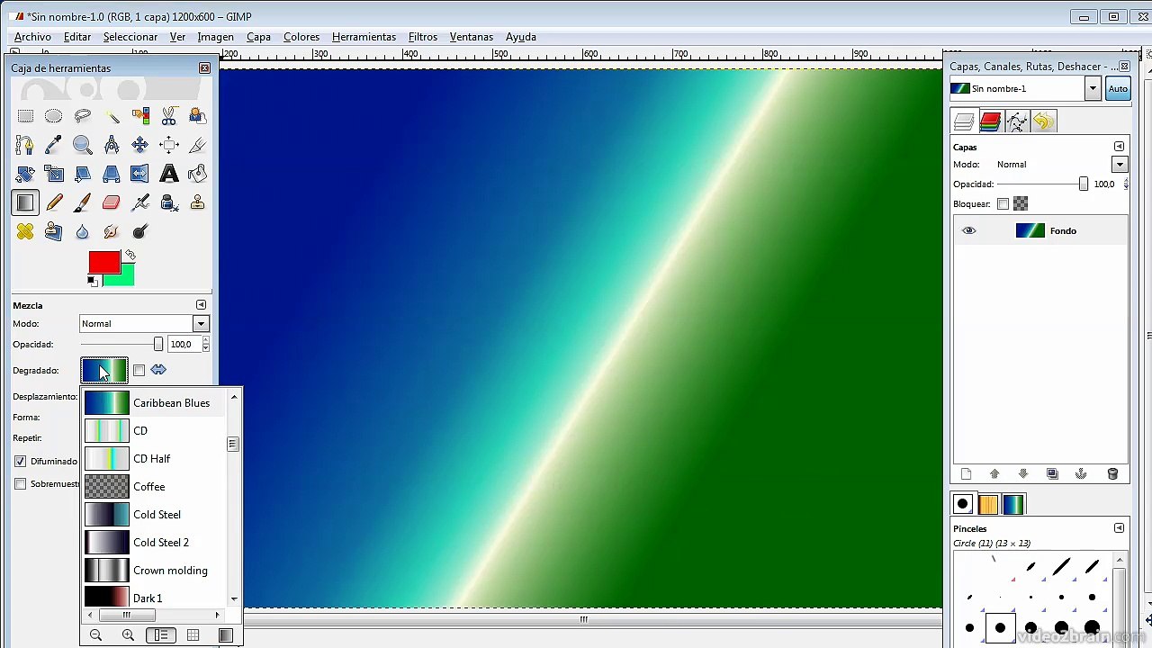Select the Ellipse Select tool
1152x648 pixels.
click(54, 116)
